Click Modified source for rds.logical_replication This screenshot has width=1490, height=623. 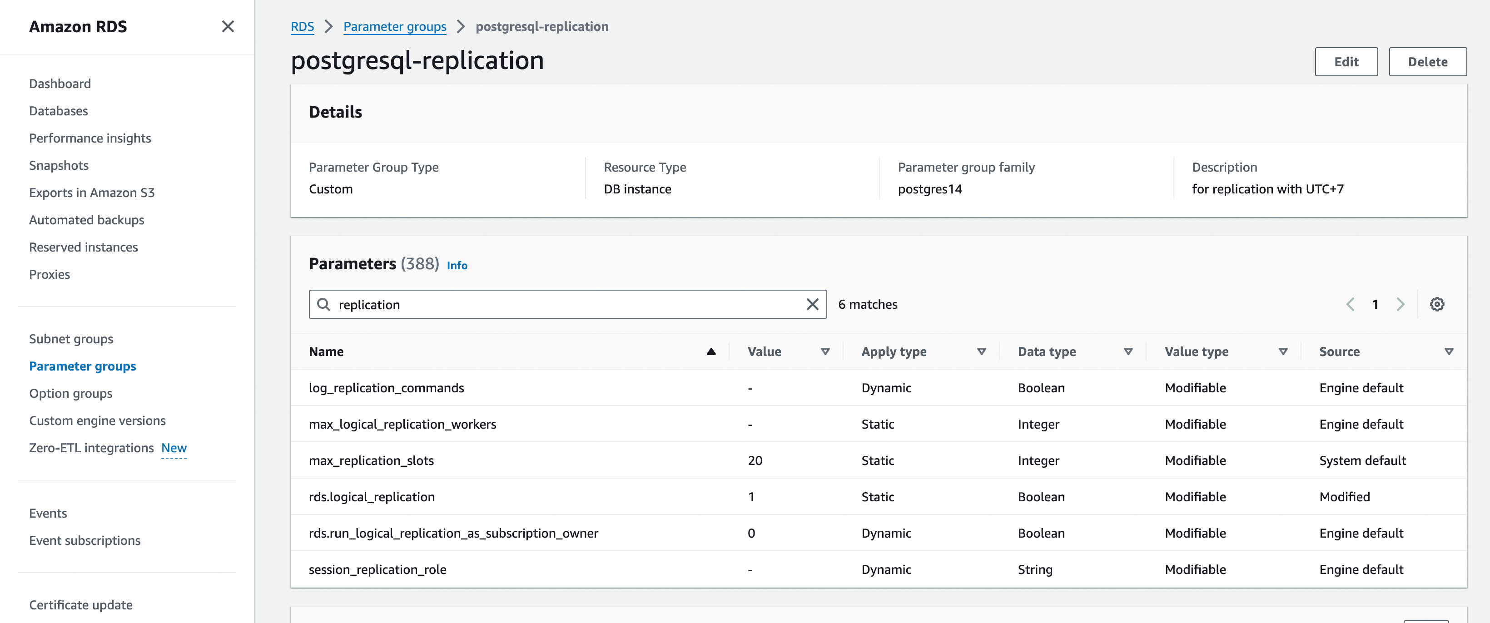pyautogui.click(x=1344, y=497)
